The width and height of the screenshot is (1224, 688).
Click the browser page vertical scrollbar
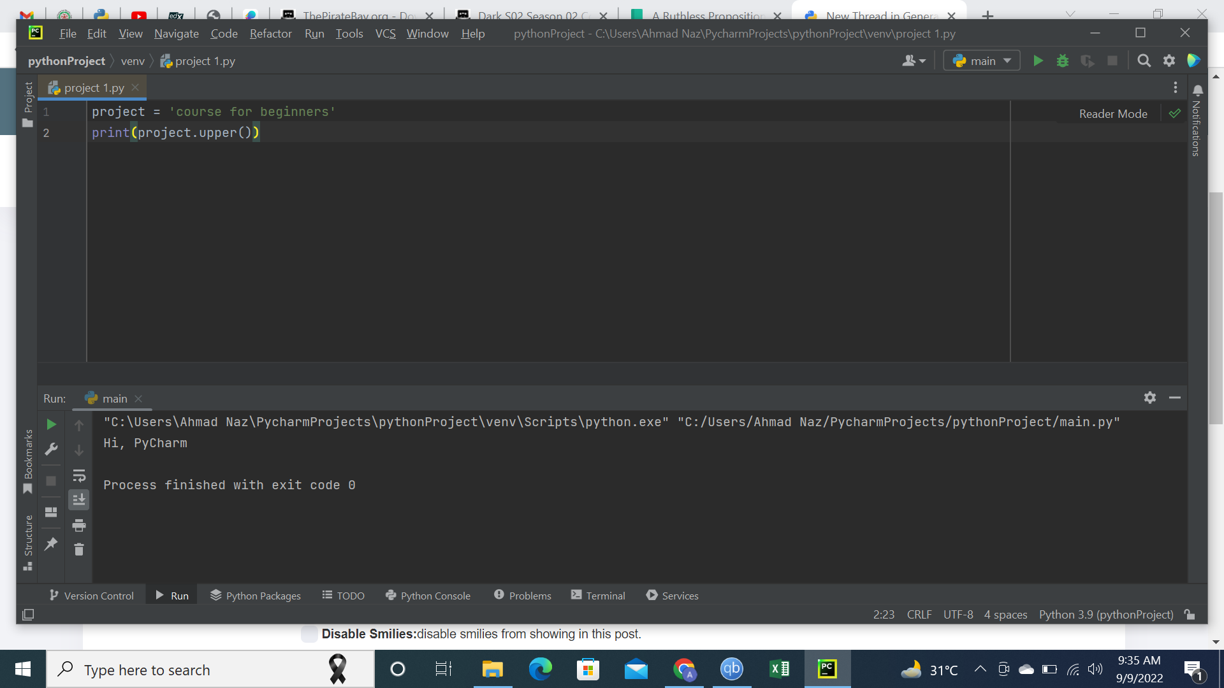[1216, 306]
